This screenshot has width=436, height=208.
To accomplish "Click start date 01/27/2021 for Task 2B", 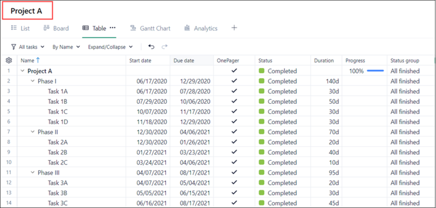I will pyautogui.click(x=152, y=152).
